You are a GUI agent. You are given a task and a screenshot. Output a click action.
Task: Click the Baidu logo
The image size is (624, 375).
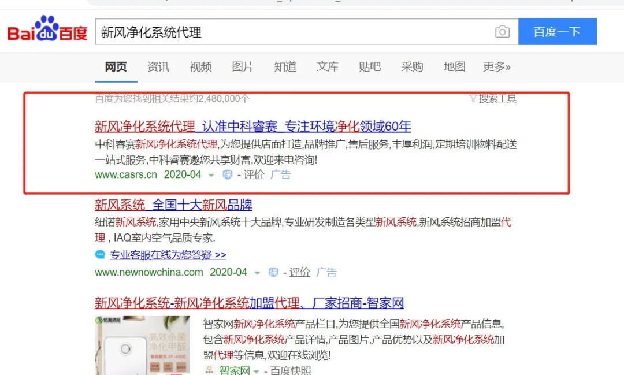point(47,29)
